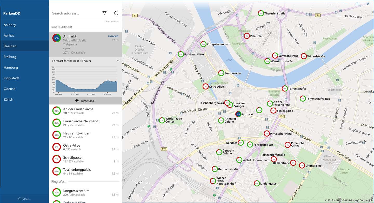This screenshot has width=374, height=203.
Task: Select the Lindengasse parking marker
Action: (257, 183)
